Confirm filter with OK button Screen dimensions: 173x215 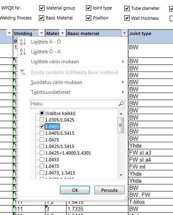[x=75, y=190]
